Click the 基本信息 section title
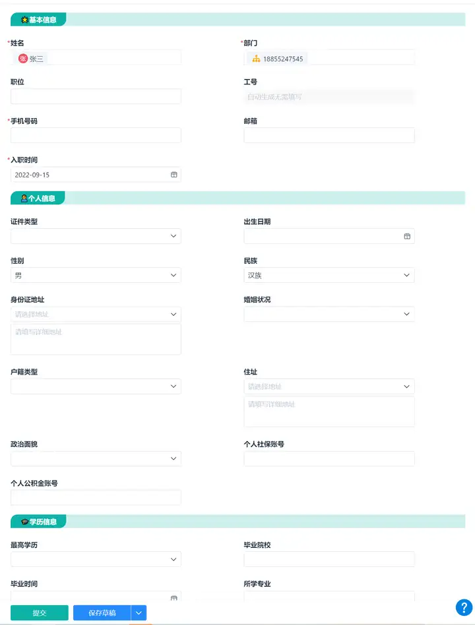Screen dimensions: 475x625 (43, 20)
